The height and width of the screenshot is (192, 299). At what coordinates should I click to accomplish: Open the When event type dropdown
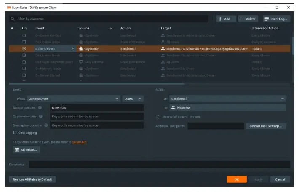pos(74,99)
